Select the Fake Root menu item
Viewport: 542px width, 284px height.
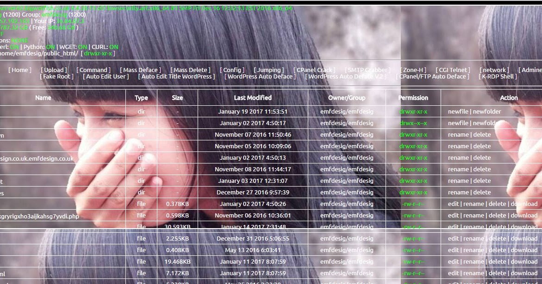56,77
